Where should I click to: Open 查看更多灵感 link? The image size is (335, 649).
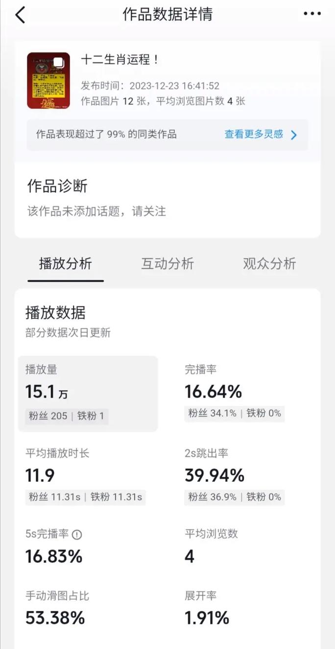[x=254, y=134]
